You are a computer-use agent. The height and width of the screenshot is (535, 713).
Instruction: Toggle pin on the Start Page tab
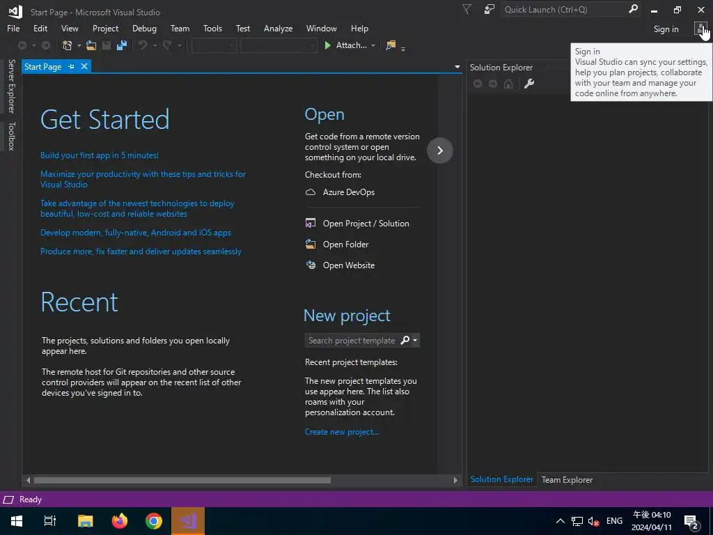point(71,66)
